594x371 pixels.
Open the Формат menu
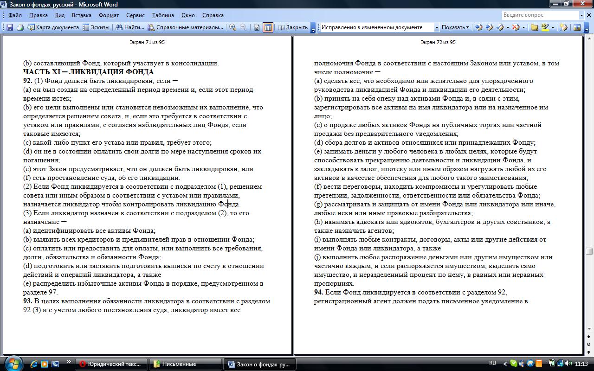(x=109, y=15)
